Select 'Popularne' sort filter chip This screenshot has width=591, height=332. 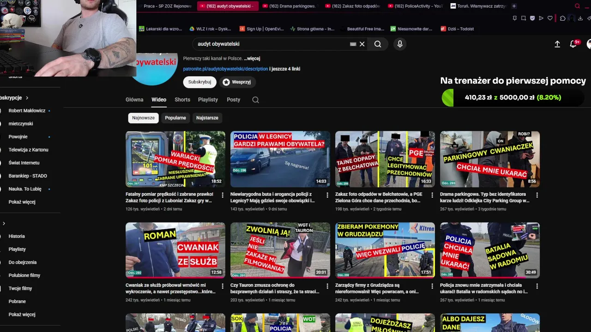tap(175, 118)
